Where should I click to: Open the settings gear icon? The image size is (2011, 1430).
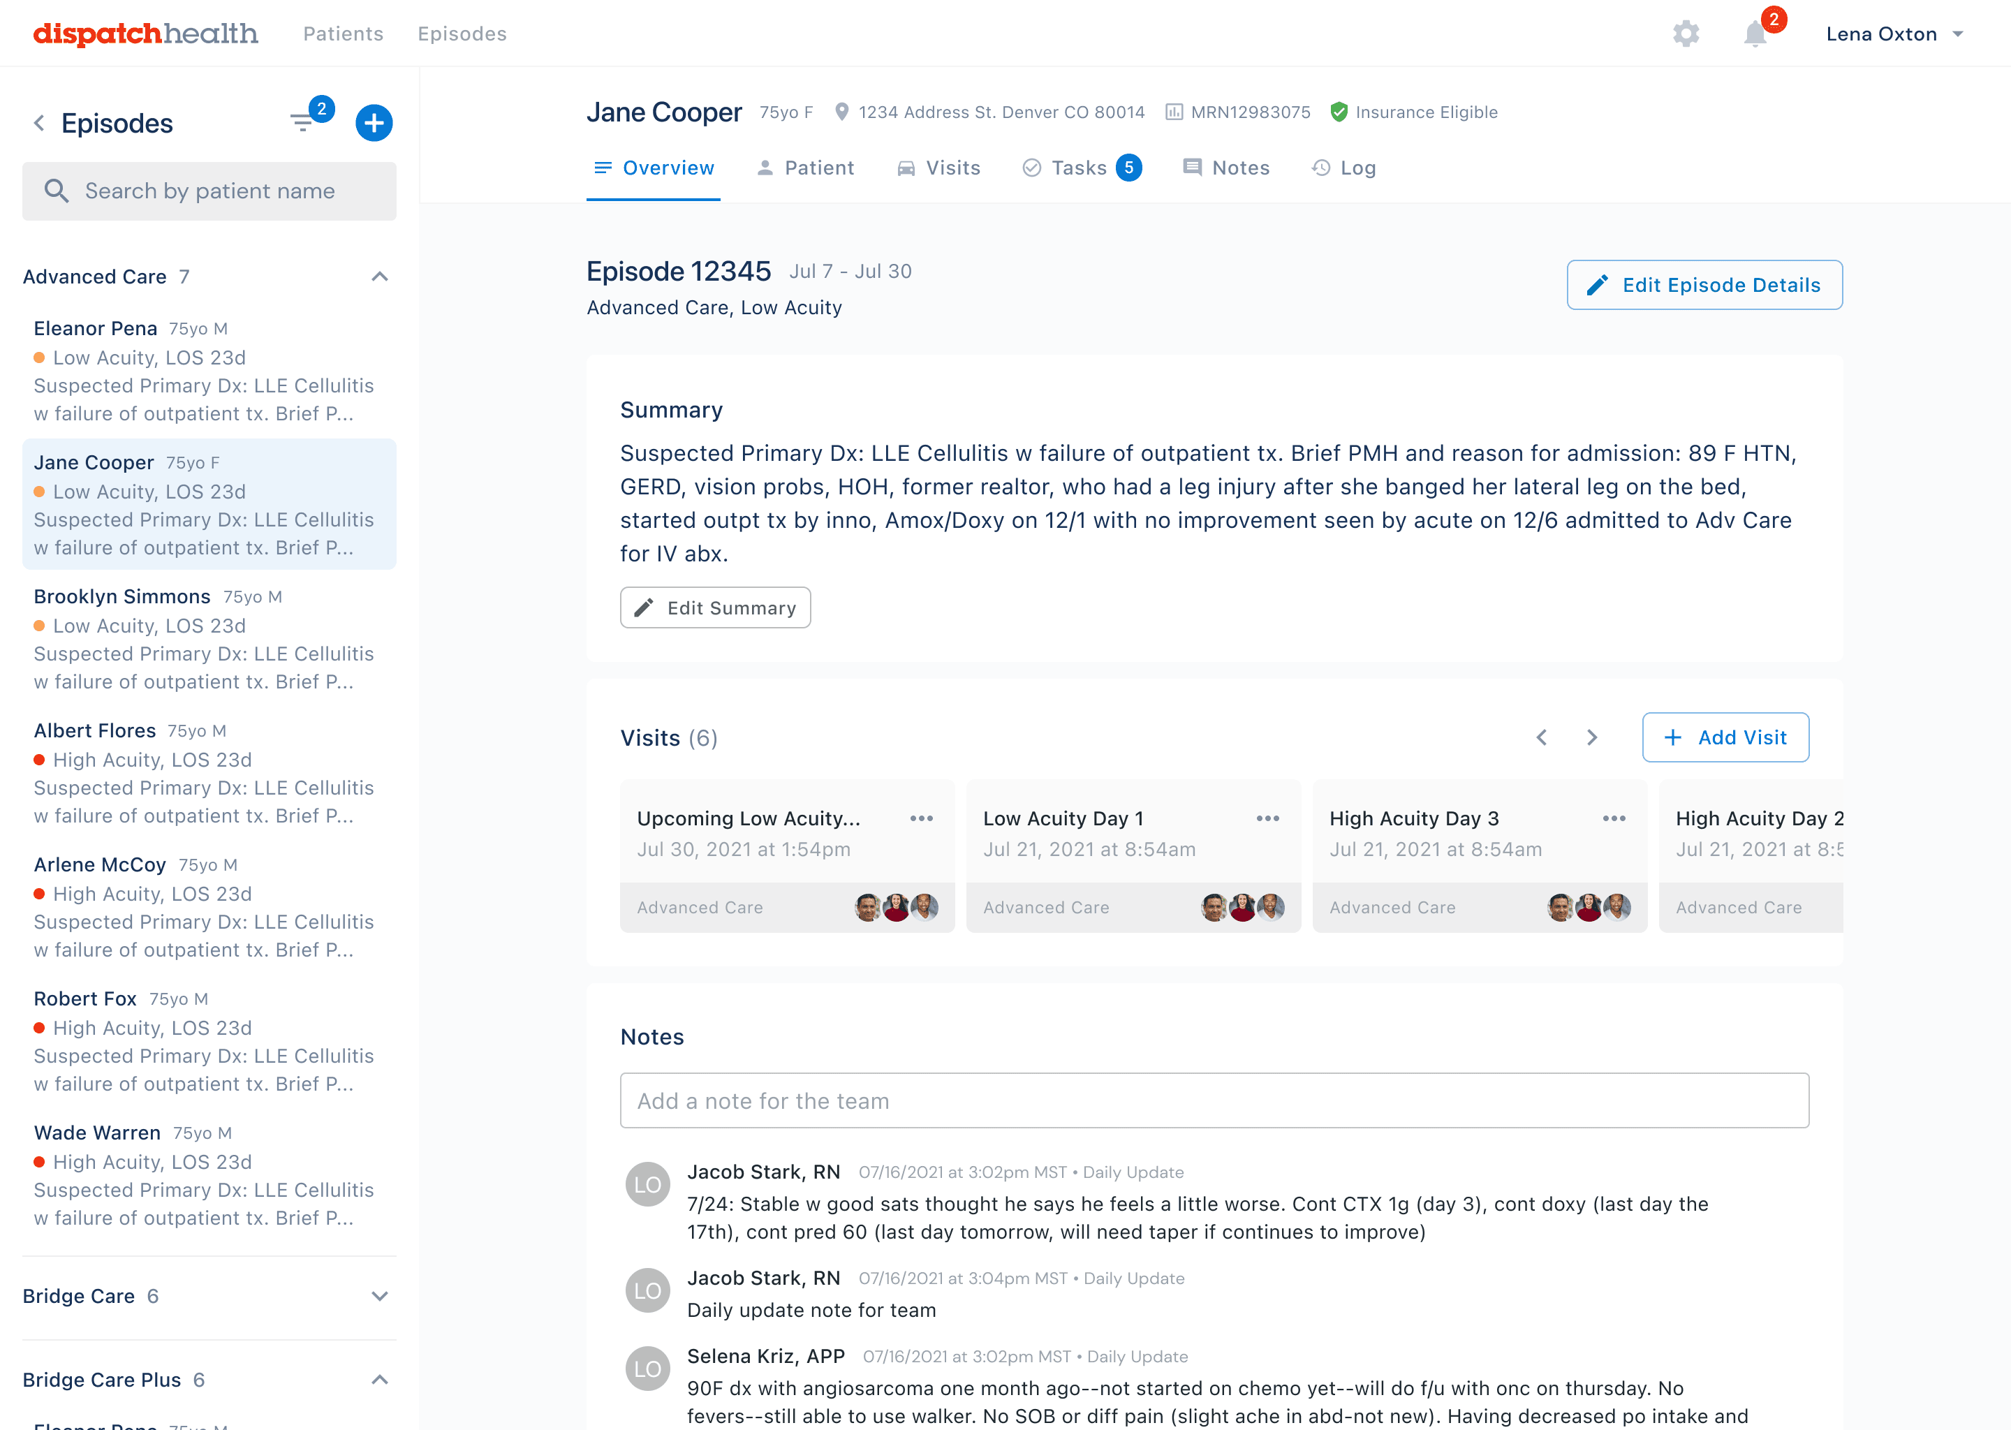coord(1685,34)
